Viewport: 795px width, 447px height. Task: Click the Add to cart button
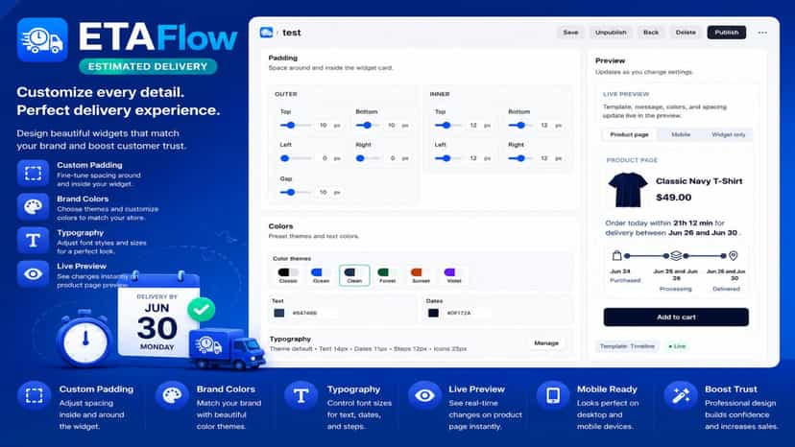(676, 318)
